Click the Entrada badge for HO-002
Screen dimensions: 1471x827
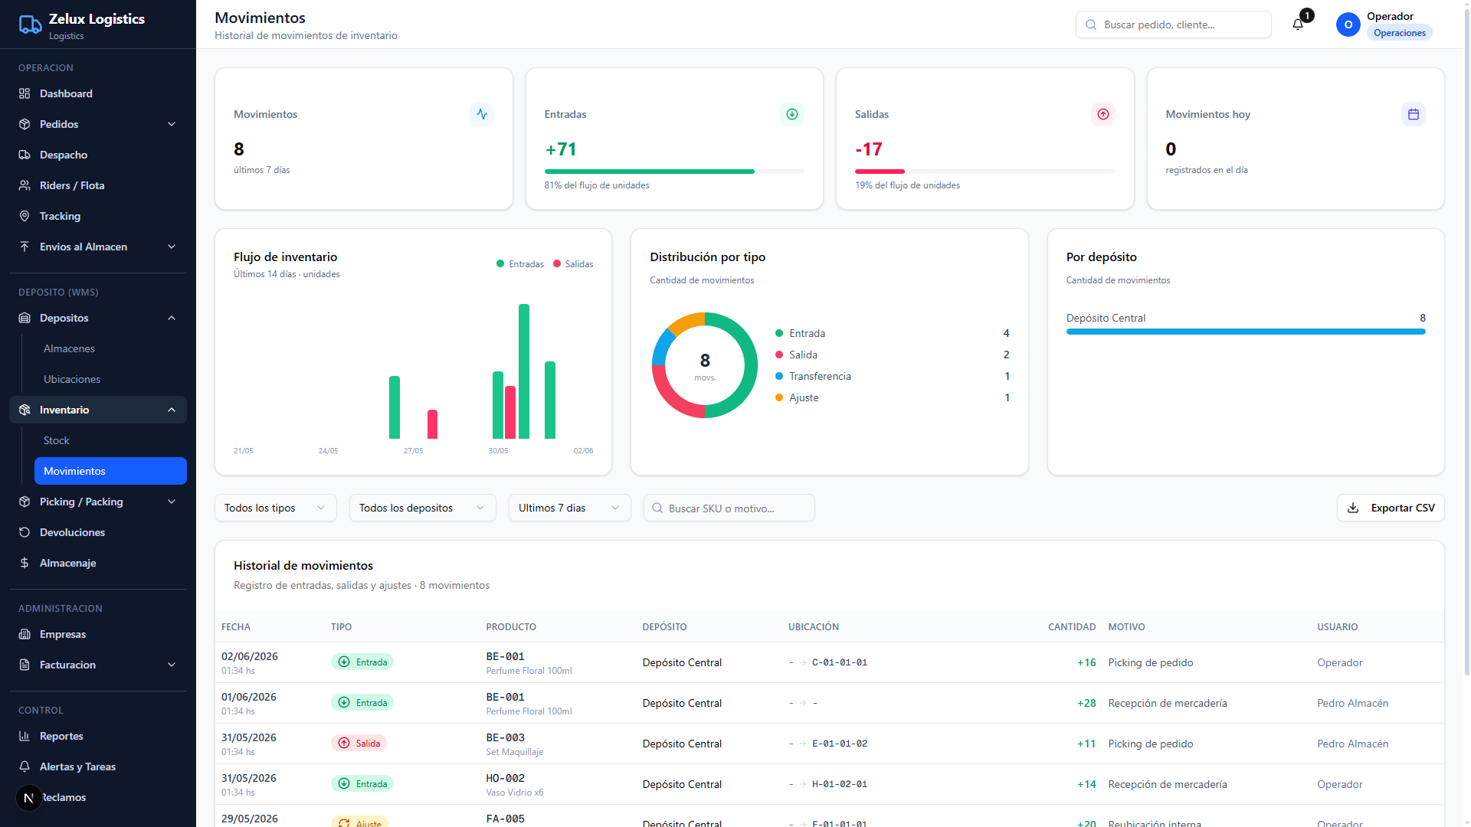click(362, 783)
